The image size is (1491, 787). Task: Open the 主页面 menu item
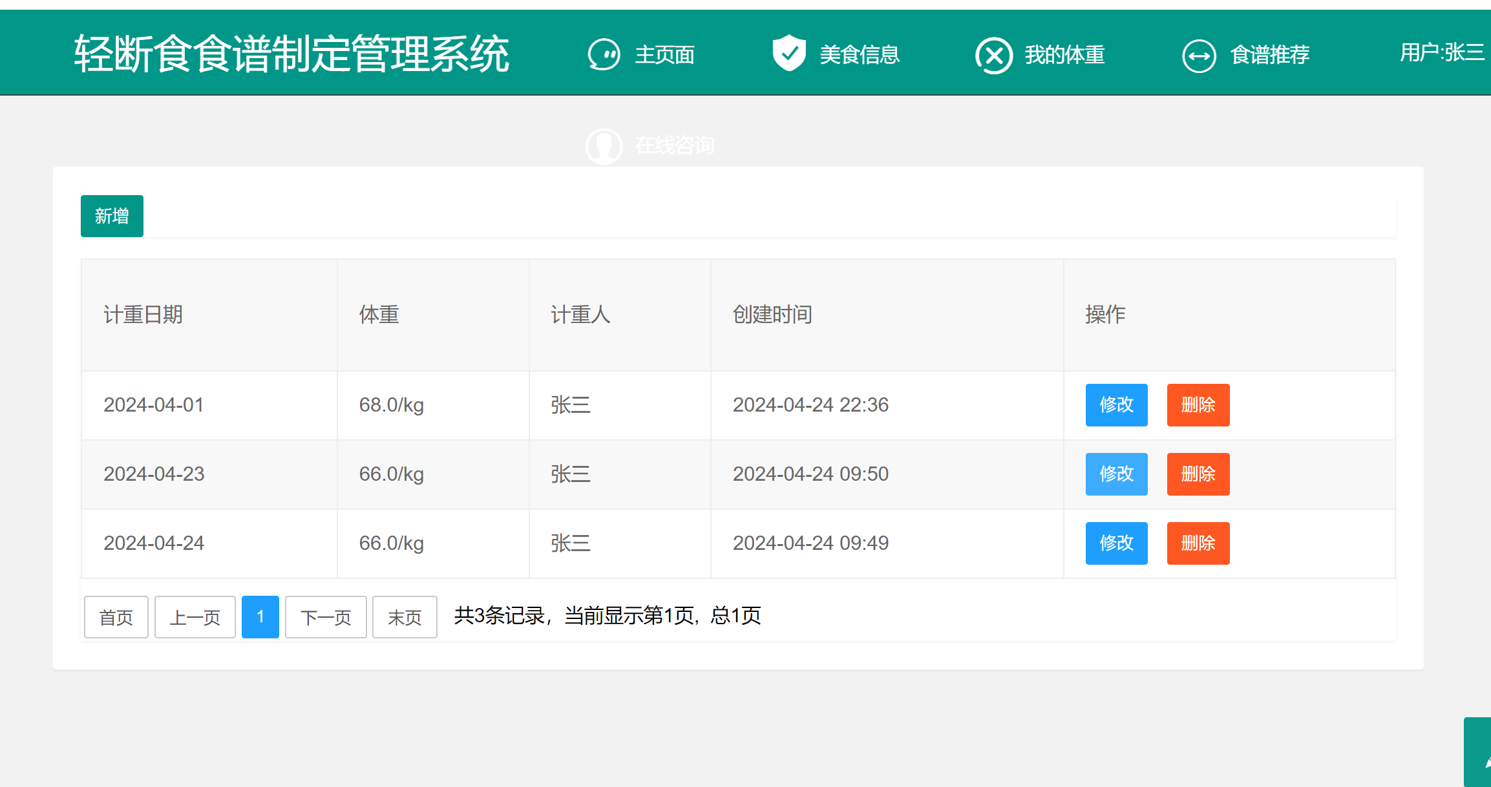tap(664, 55)
